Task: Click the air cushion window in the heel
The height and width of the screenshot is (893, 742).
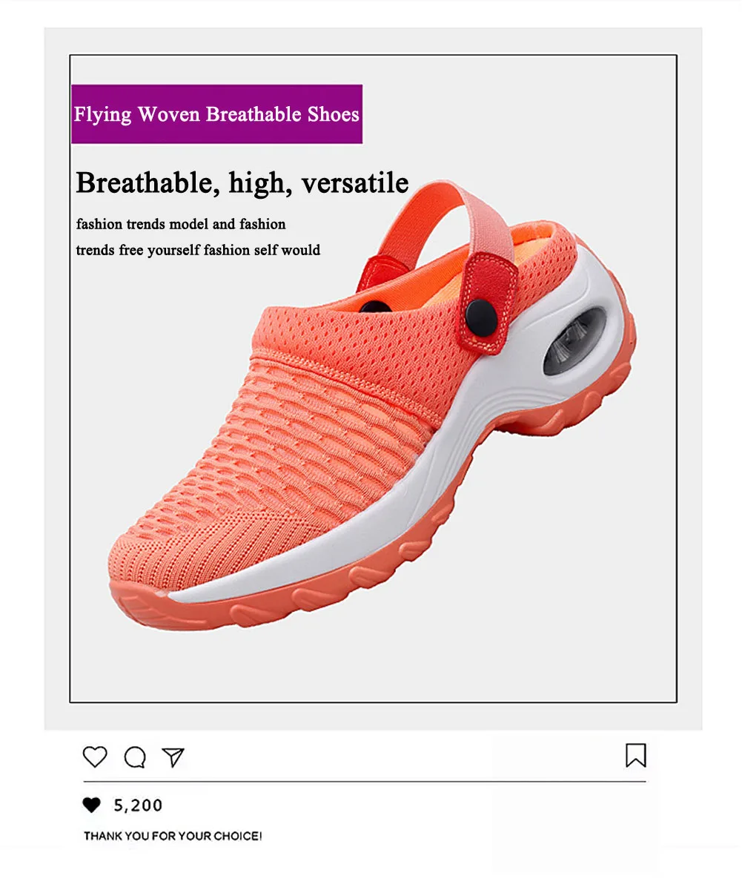Action: pyautogui.click(x=574, y=342)
